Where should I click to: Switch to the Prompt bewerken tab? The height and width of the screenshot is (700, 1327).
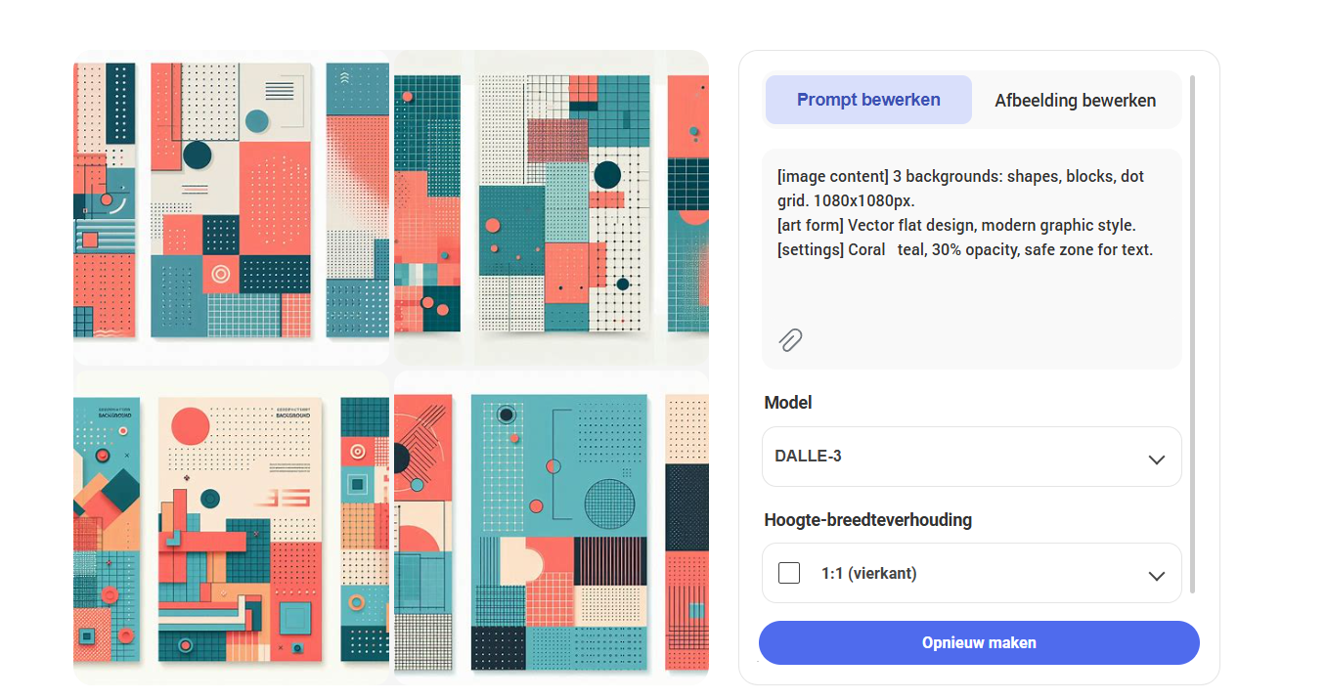pyautogui.click(x=868, y=100)
